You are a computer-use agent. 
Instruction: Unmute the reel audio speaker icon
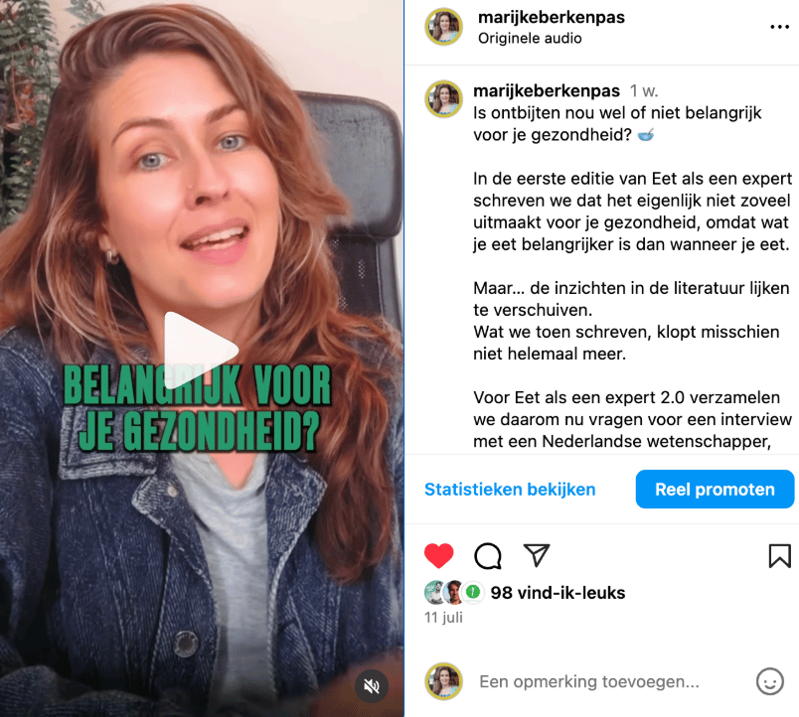[x=372, y=686]
